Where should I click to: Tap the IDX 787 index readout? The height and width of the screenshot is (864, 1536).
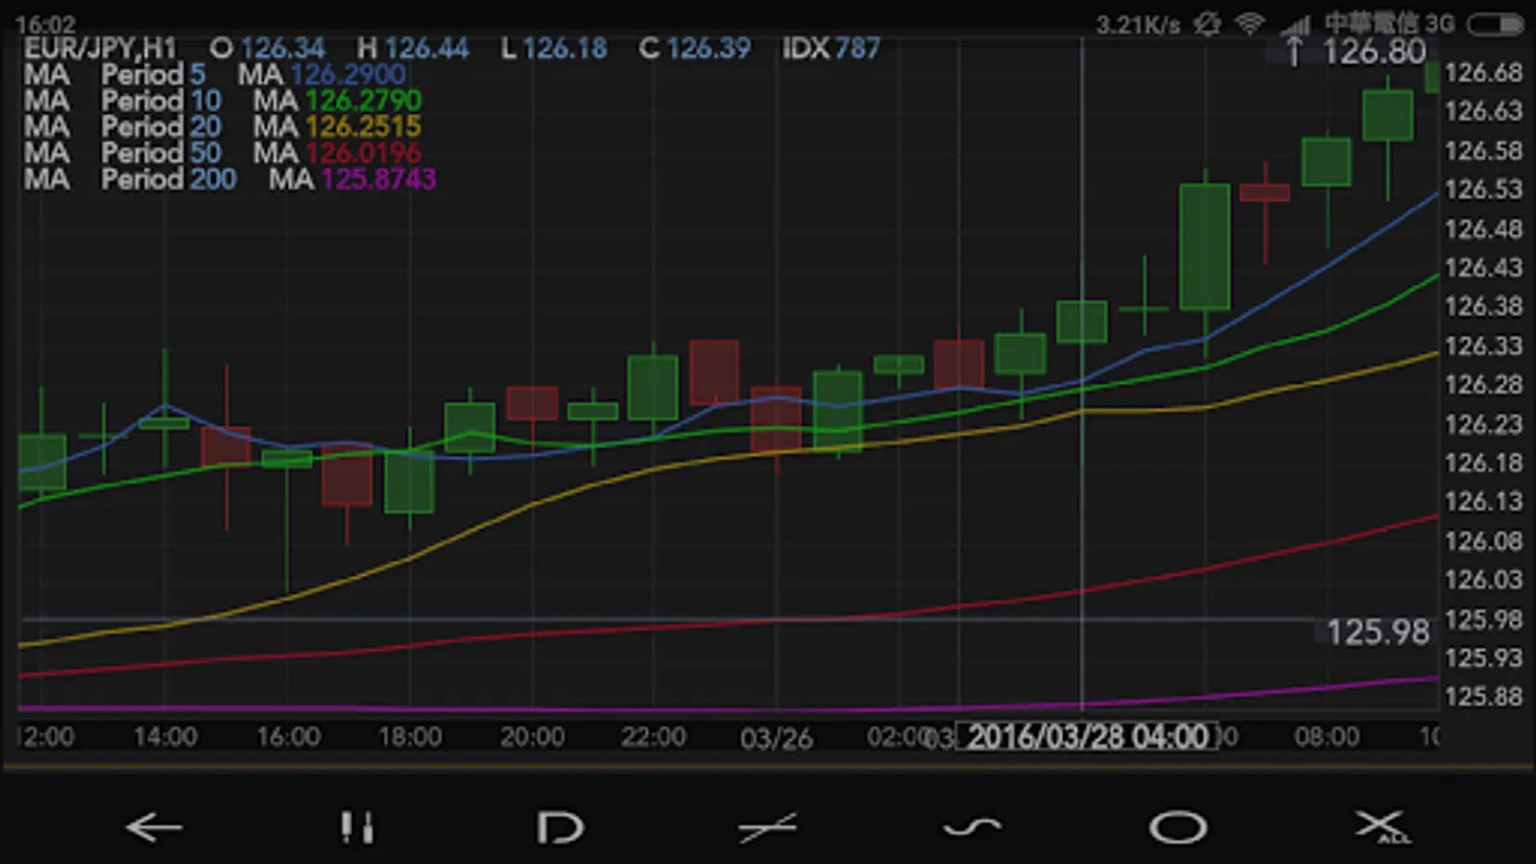(831, 48)
